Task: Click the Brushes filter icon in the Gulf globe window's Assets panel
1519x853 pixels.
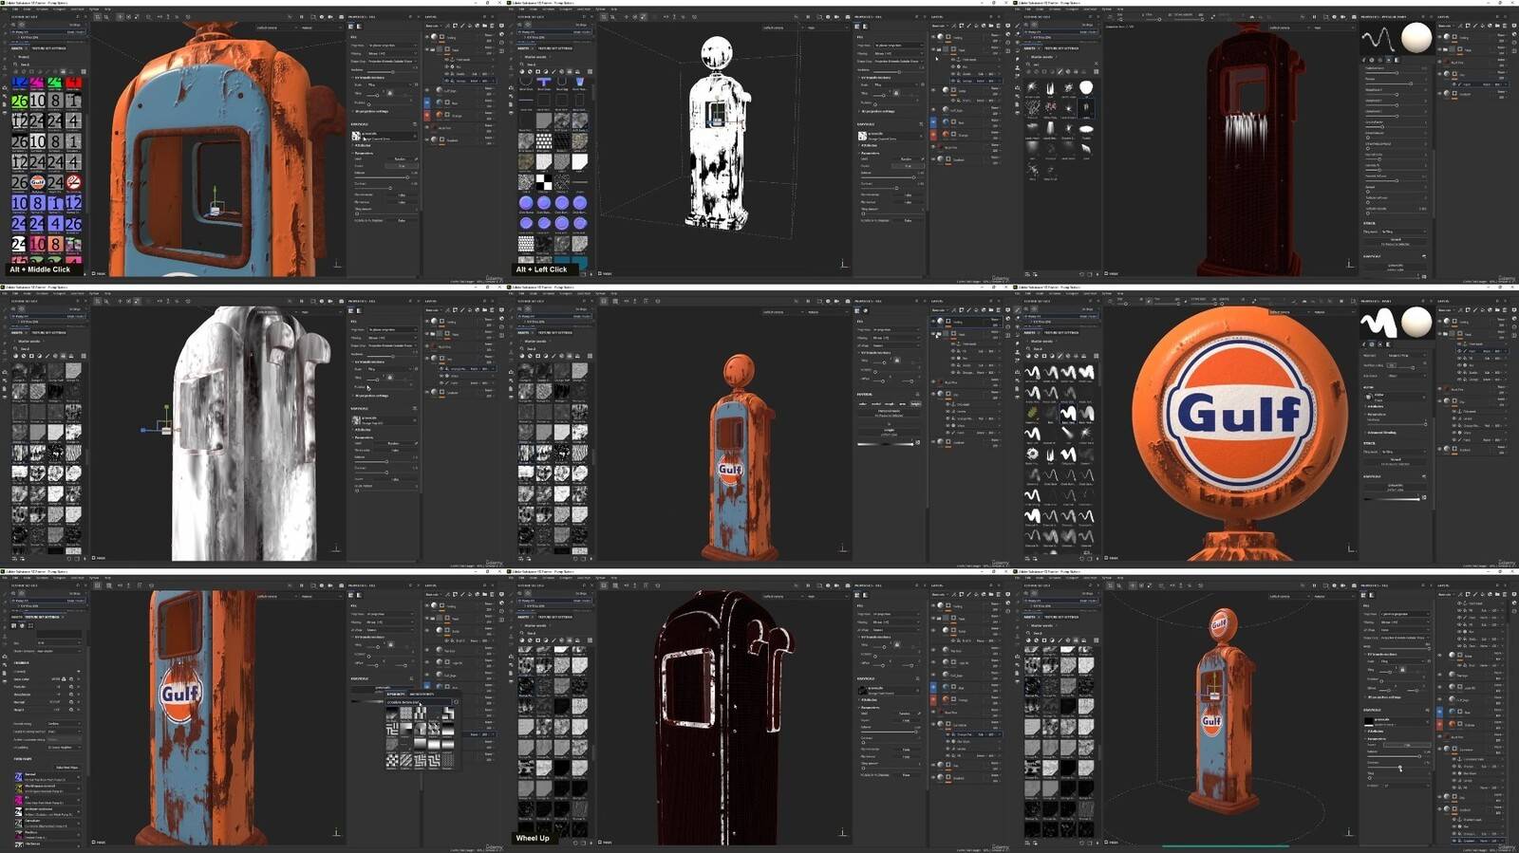Action: click(x=1060, y=356)
